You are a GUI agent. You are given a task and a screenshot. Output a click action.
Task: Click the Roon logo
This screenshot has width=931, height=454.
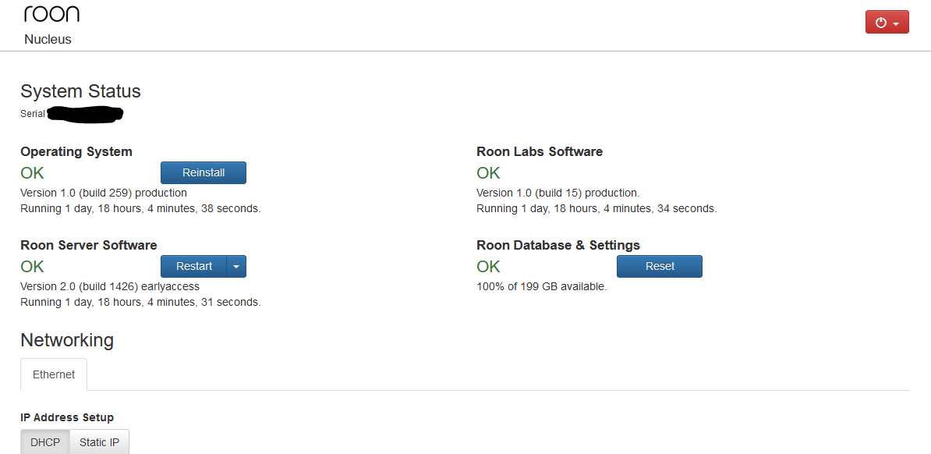pos(51,14)
